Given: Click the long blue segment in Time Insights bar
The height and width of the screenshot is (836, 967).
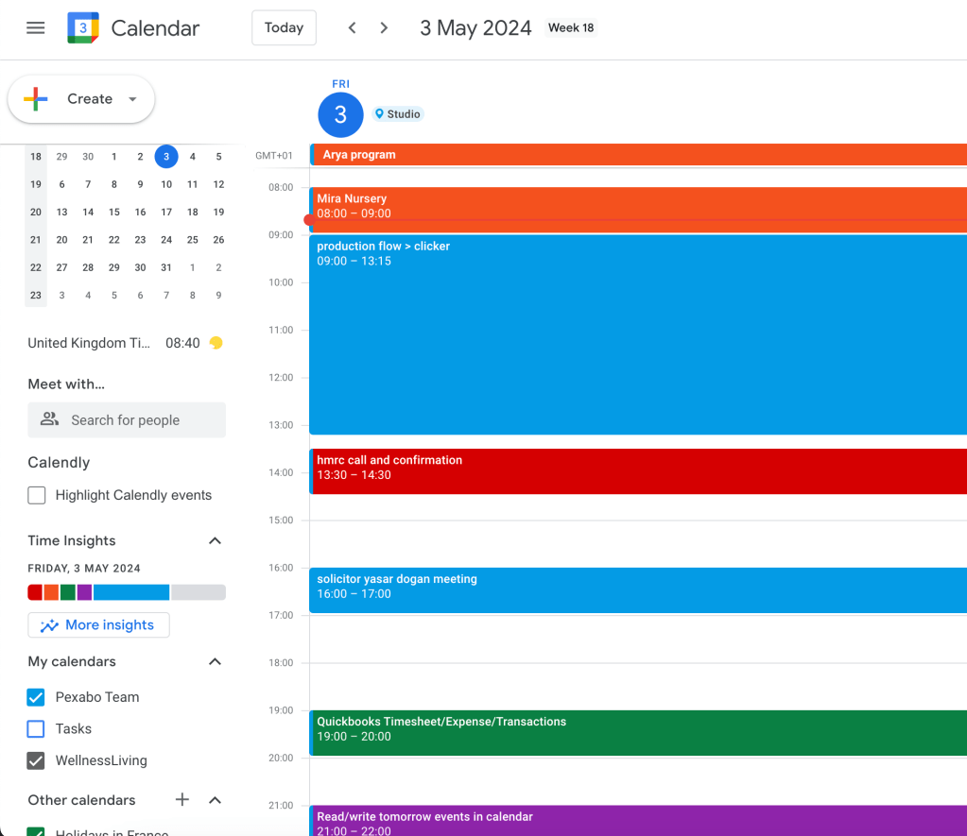Looking at the screenshot, I should (x=131, y=592).
